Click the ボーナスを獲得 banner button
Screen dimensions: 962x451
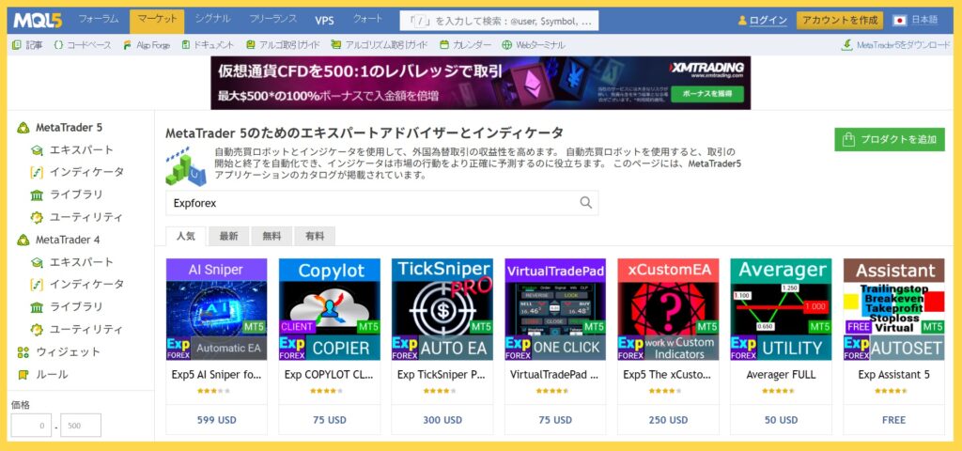click(706, 94)
